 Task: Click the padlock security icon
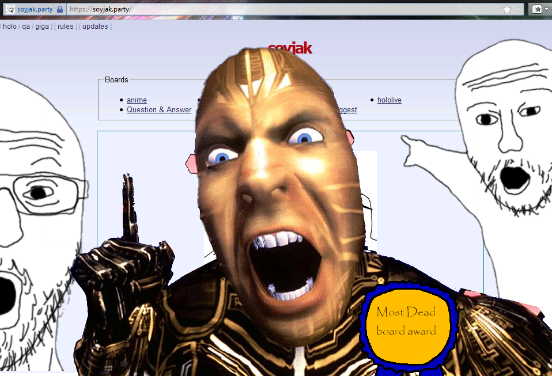coord(60,9)
